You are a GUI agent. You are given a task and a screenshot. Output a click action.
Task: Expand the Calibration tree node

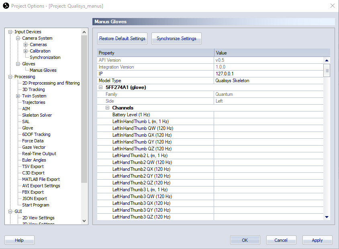(26, 51)
